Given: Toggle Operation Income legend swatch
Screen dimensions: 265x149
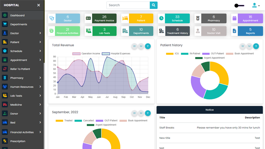Looking at the screenshot, I should click(76, 54).
